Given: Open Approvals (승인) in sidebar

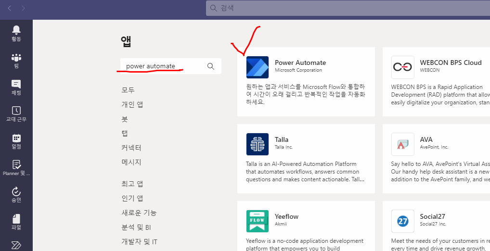Looking at the screenshot, I should click(x=16, y=195).
